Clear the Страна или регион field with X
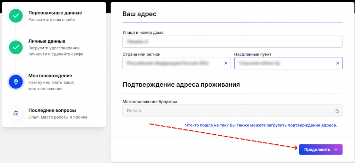Screen dimensions: 355x163 tap(226, 64)
